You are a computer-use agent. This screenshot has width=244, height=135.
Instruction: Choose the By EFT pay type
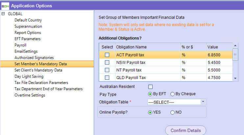point(150,94)
